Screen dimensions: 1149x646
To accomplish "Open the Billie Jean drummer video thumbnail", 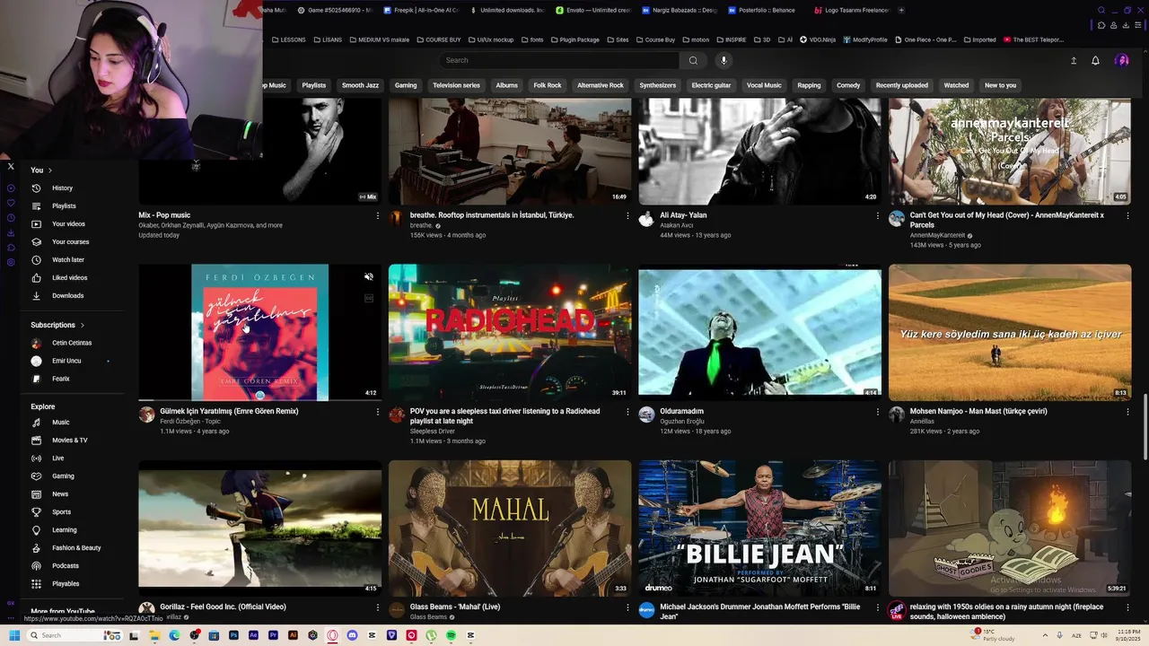I will point(759,528).
